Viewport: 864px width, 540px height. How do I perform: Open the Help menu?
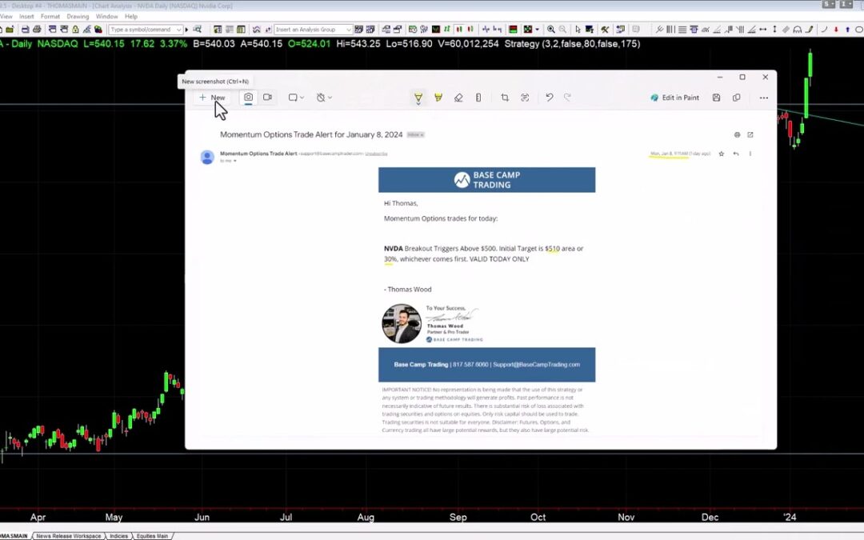pyautogui.click(x=131, y=17)
